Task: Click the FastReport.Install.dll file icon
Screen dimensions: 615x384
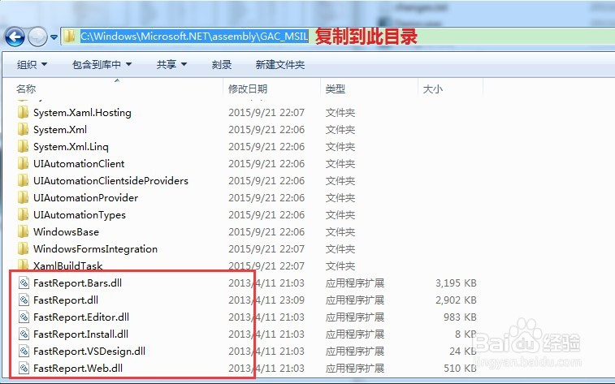Action: tap(24, 334)
